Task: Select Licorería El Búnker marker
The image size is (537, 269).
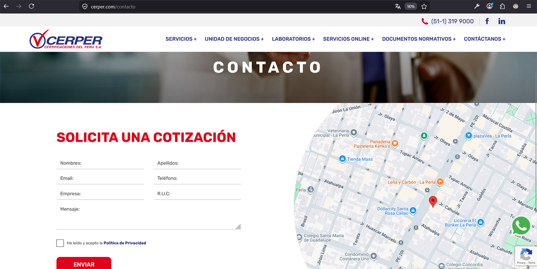Action: point(481,222)
